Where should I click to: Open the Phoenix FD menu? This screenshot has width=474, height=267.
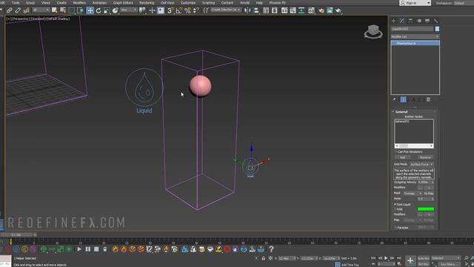[x=277, y=3]
